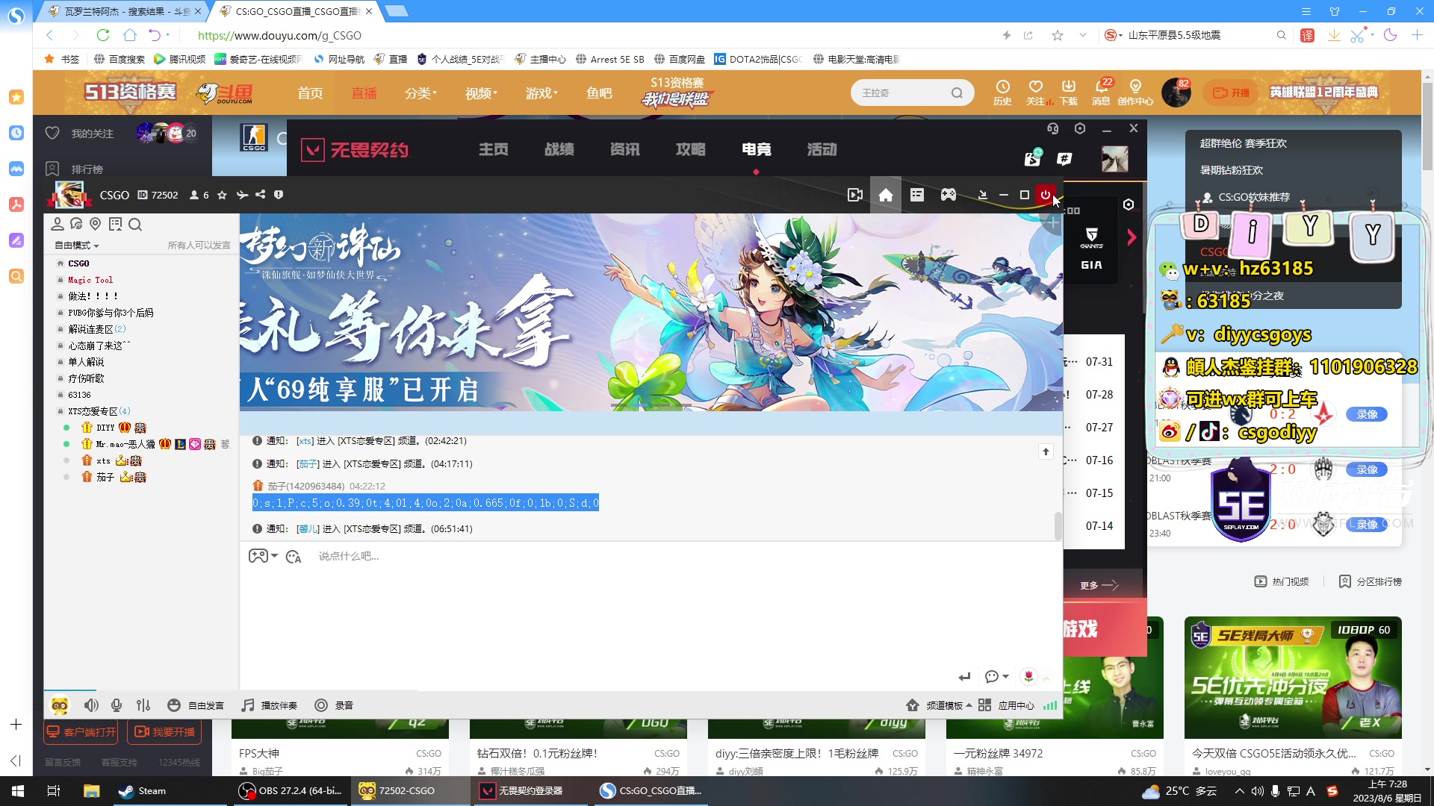Click the raccoon avatar in YY bottom bar
This screenshot has height=806, width=1434.
pos(60,705)
